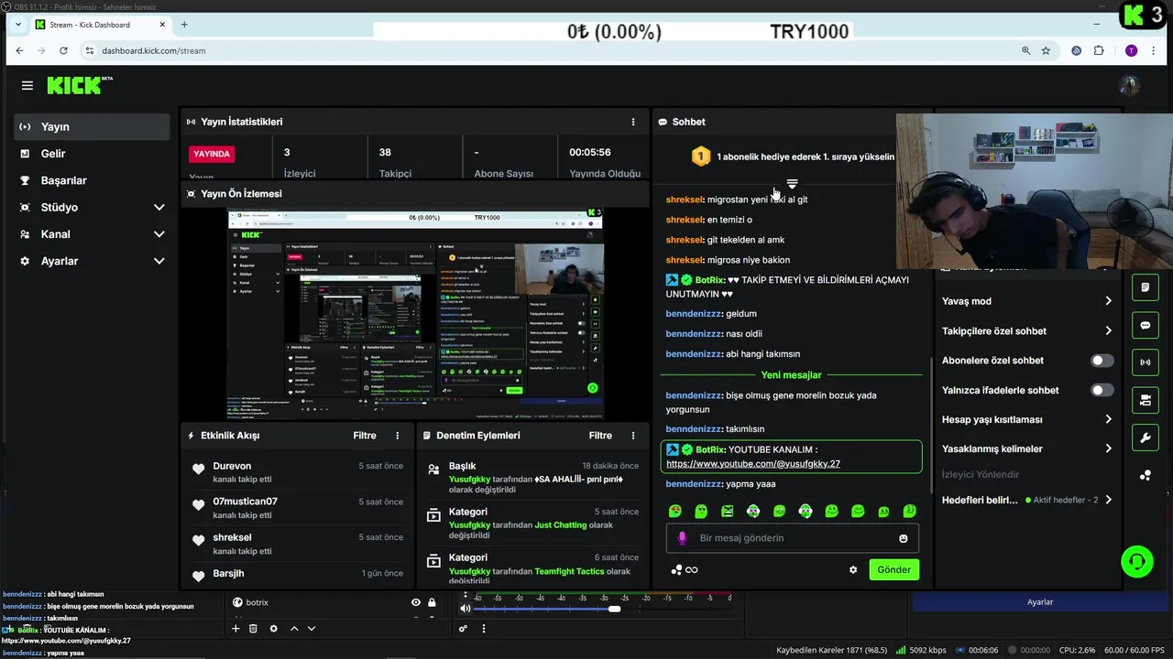
Task: Add a source in OBS with plus
Action: pos(236,629)
